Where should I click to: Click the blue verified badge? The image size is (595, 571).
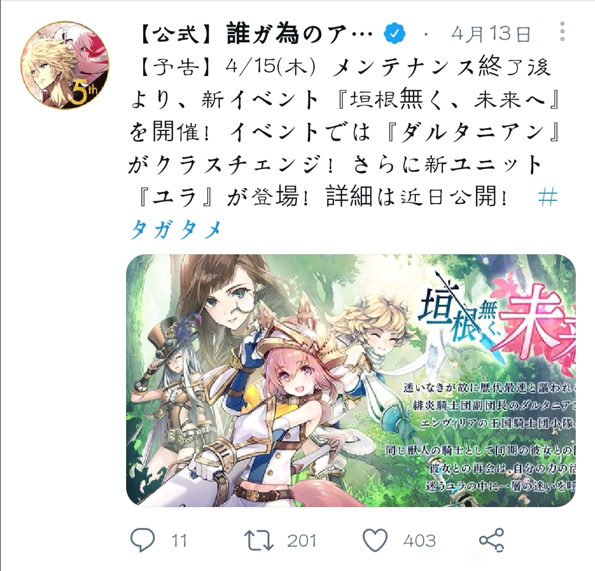394,35
